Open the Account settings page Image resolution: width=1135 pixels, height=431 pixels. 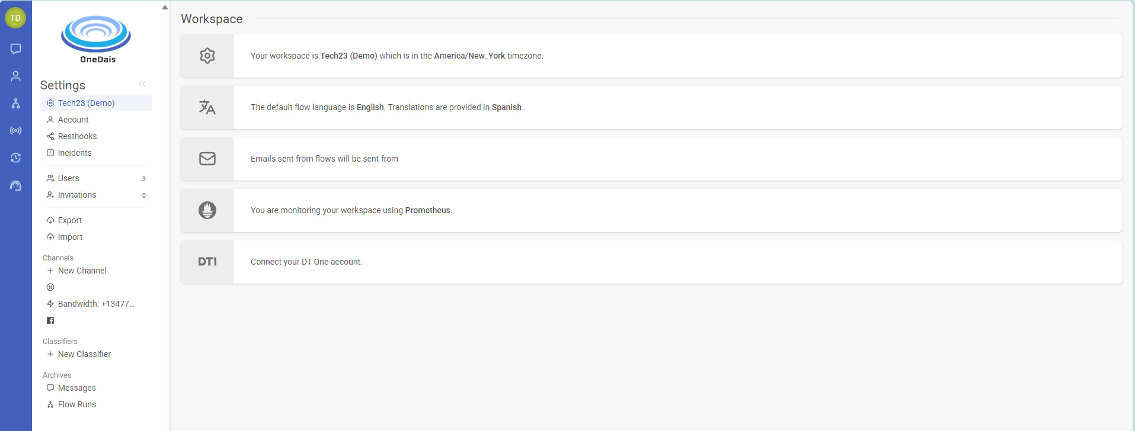click(73, 120)
